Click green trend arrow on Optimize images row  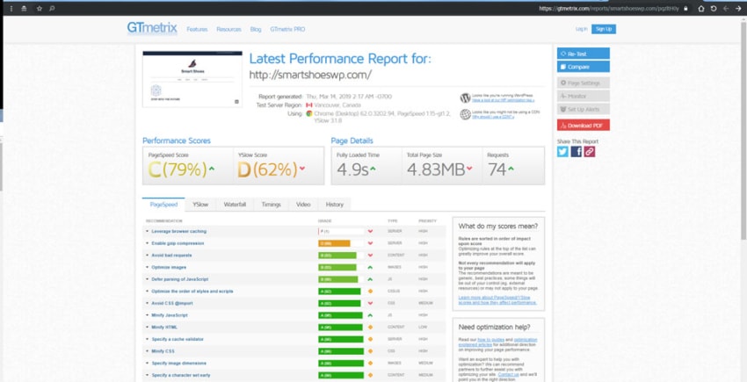click(x=370, y=267)
